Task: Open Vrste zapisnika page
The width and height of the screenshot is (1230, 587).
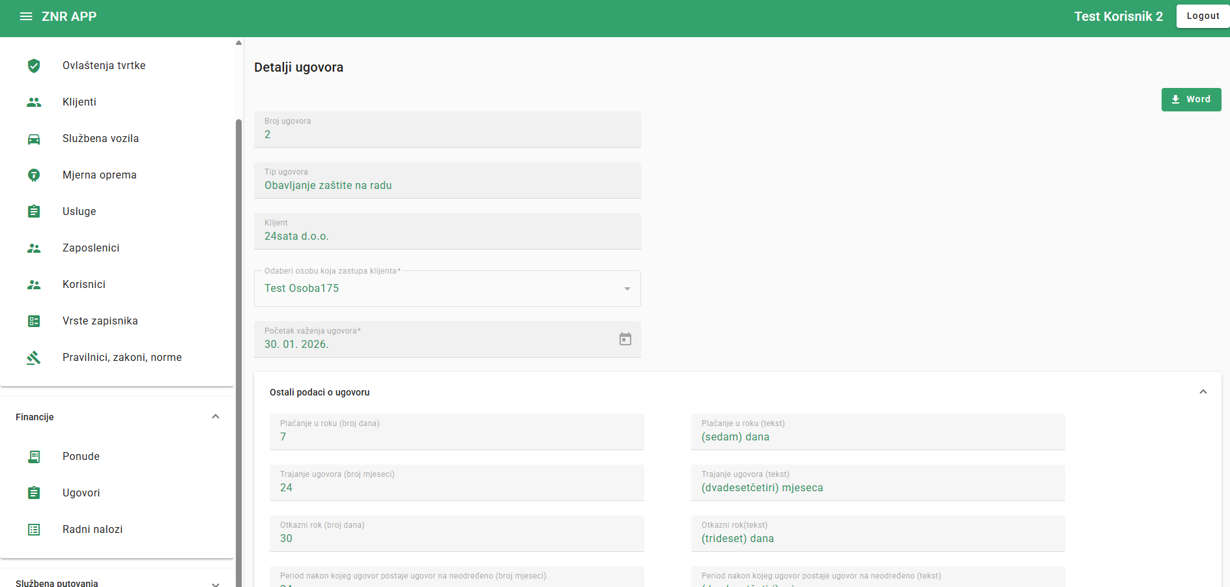Action: [x=117, y=321]
